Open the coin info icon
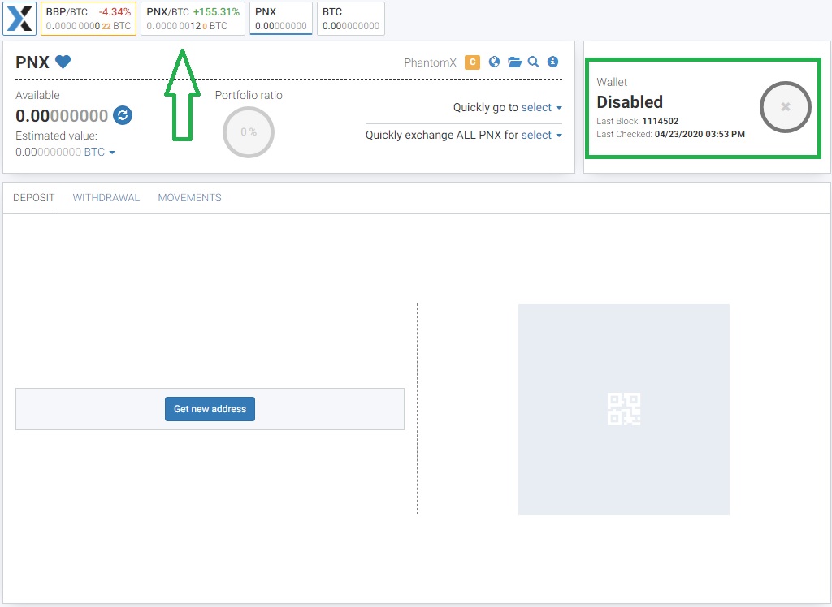Image resolution: width=832 pixels, height=607 pixels. click(552, 62)
